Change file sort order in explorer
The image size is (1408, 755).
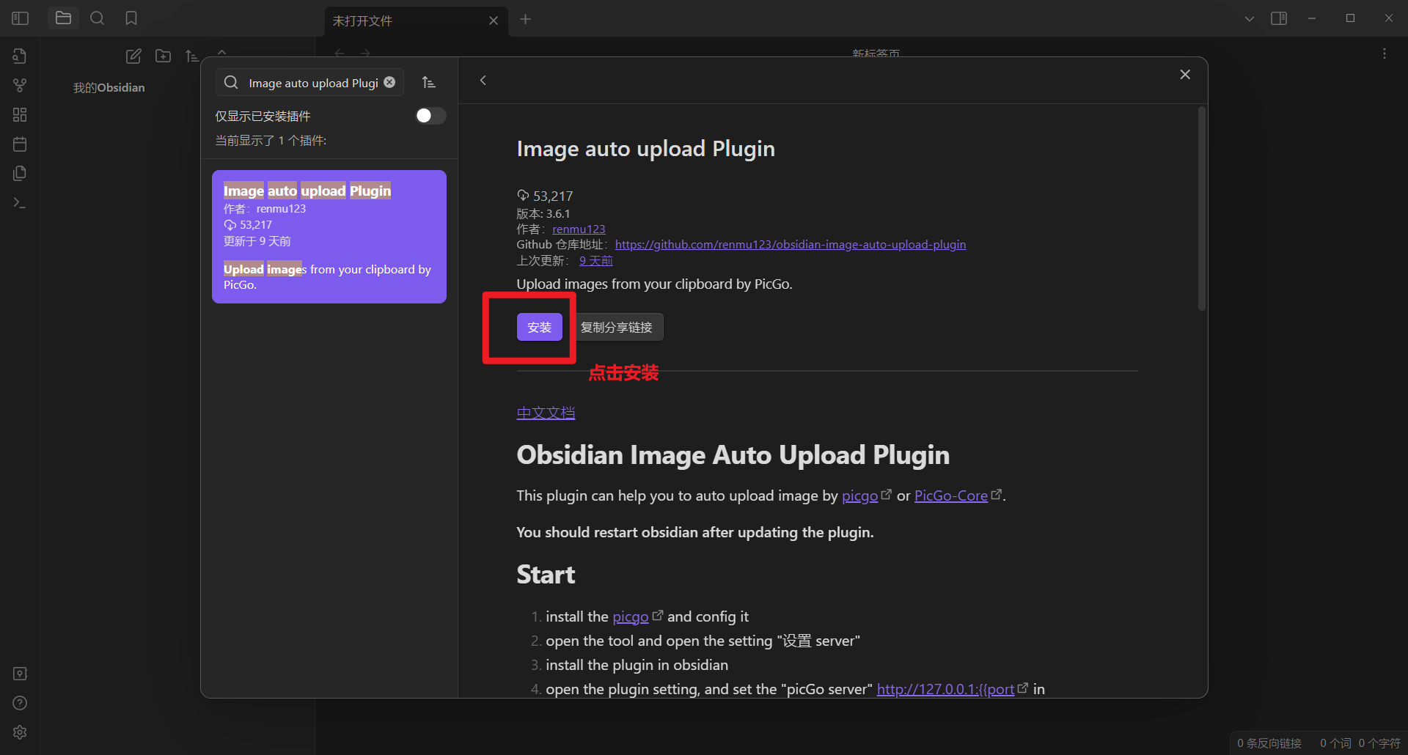192,56
